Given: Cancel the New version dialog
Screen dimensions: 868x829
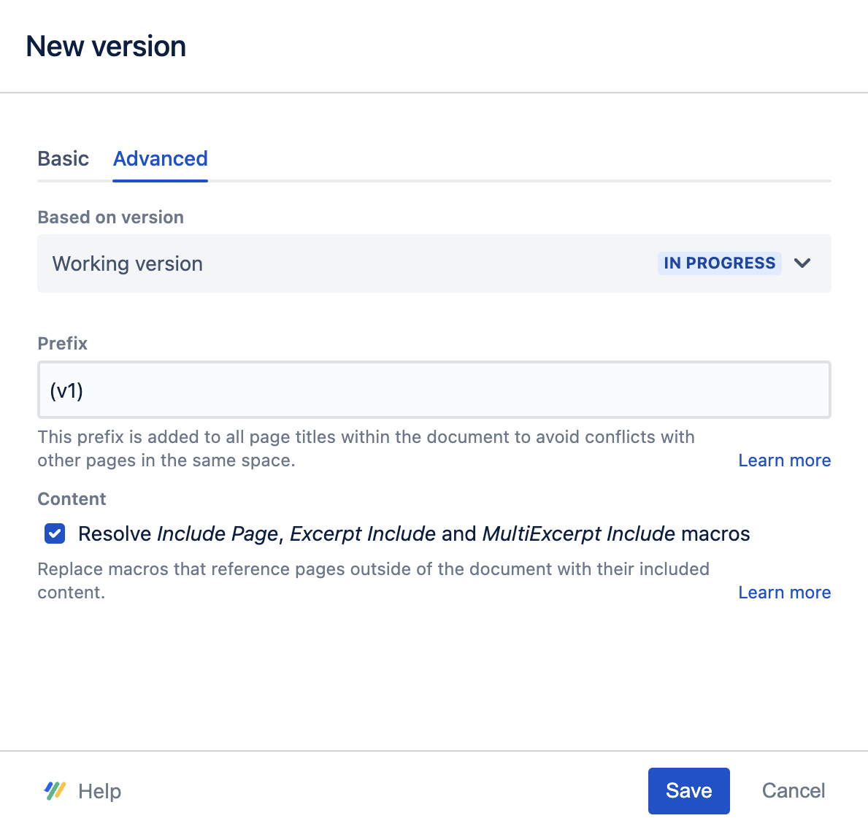Looking at the screenshot, I should (793, 791).
